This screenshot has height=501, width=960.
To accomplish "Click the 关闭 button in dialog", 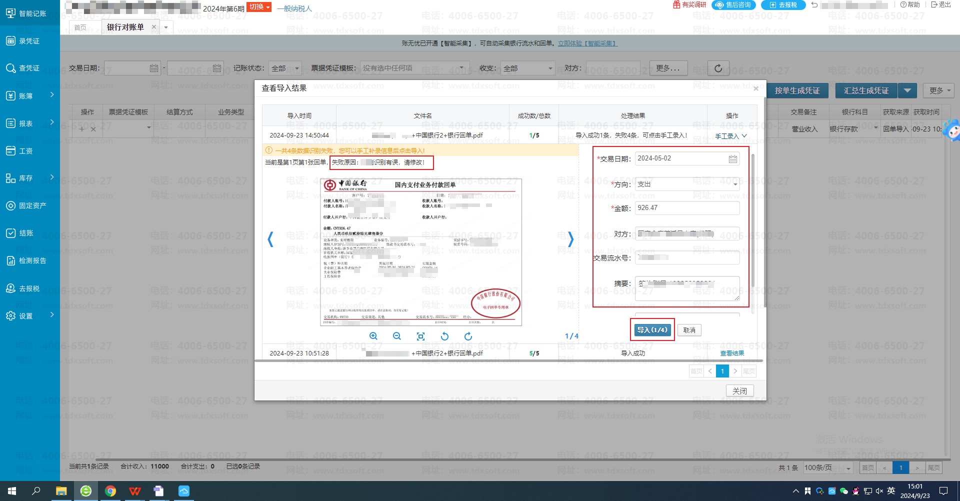I will 739,391.
